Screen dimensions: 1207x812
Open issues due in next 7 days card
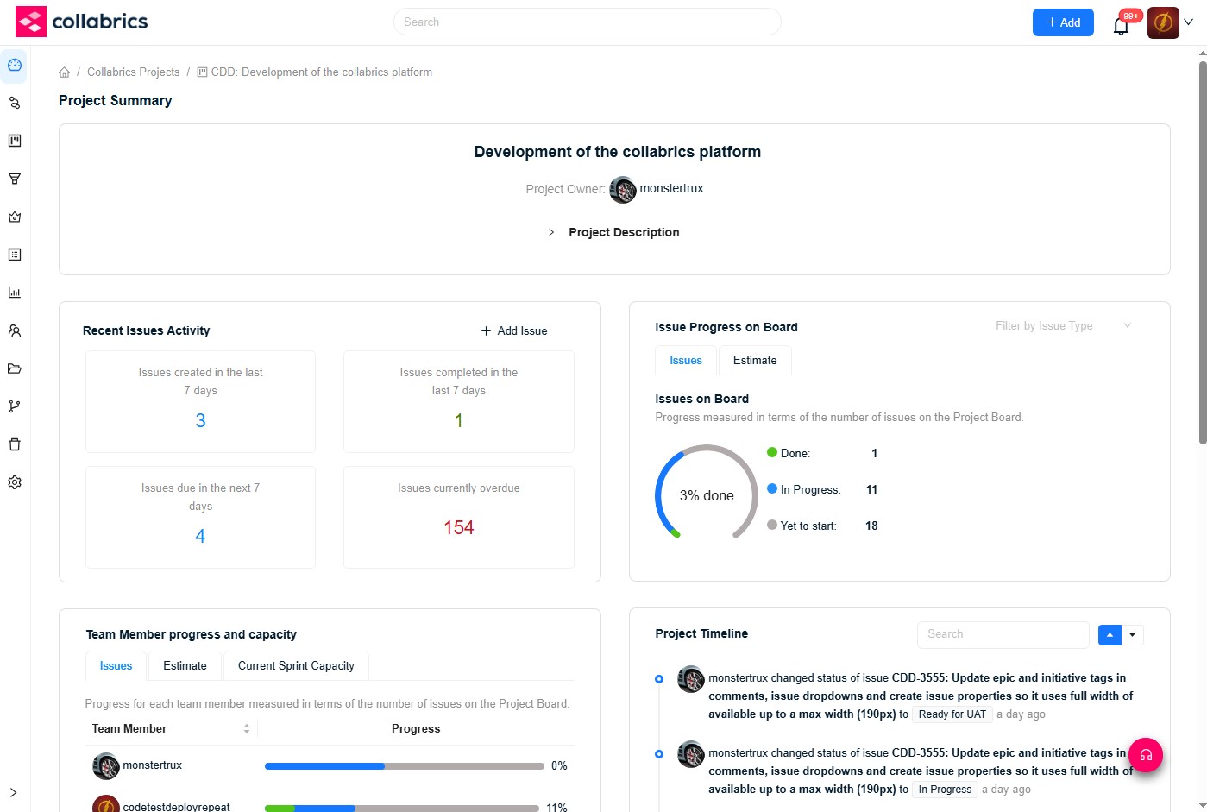tap(200, 517)
